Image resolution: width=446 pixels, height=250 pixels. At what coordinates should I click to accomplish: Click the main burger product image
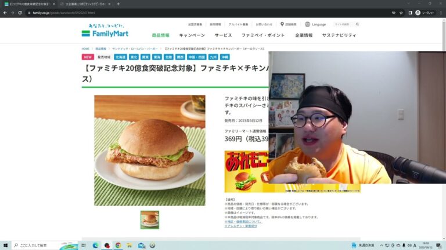(150, 150)
